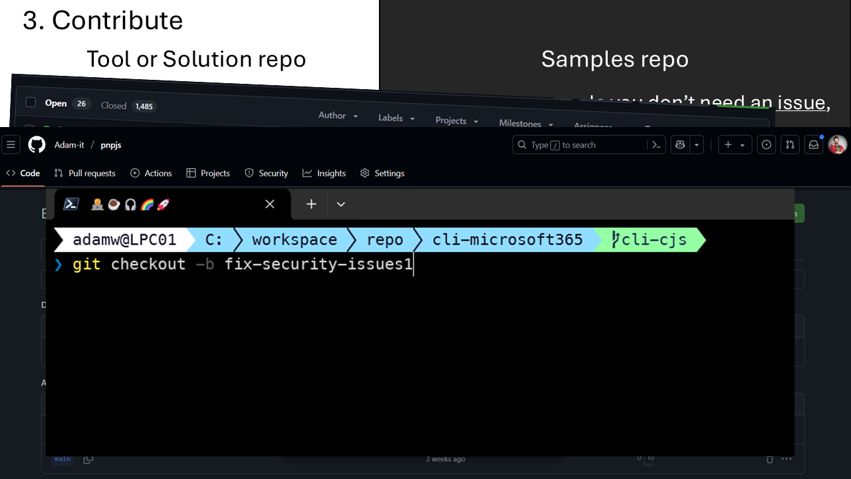851x479 pixels.
Task: Copy the main branch name icon
Action: 88,459
